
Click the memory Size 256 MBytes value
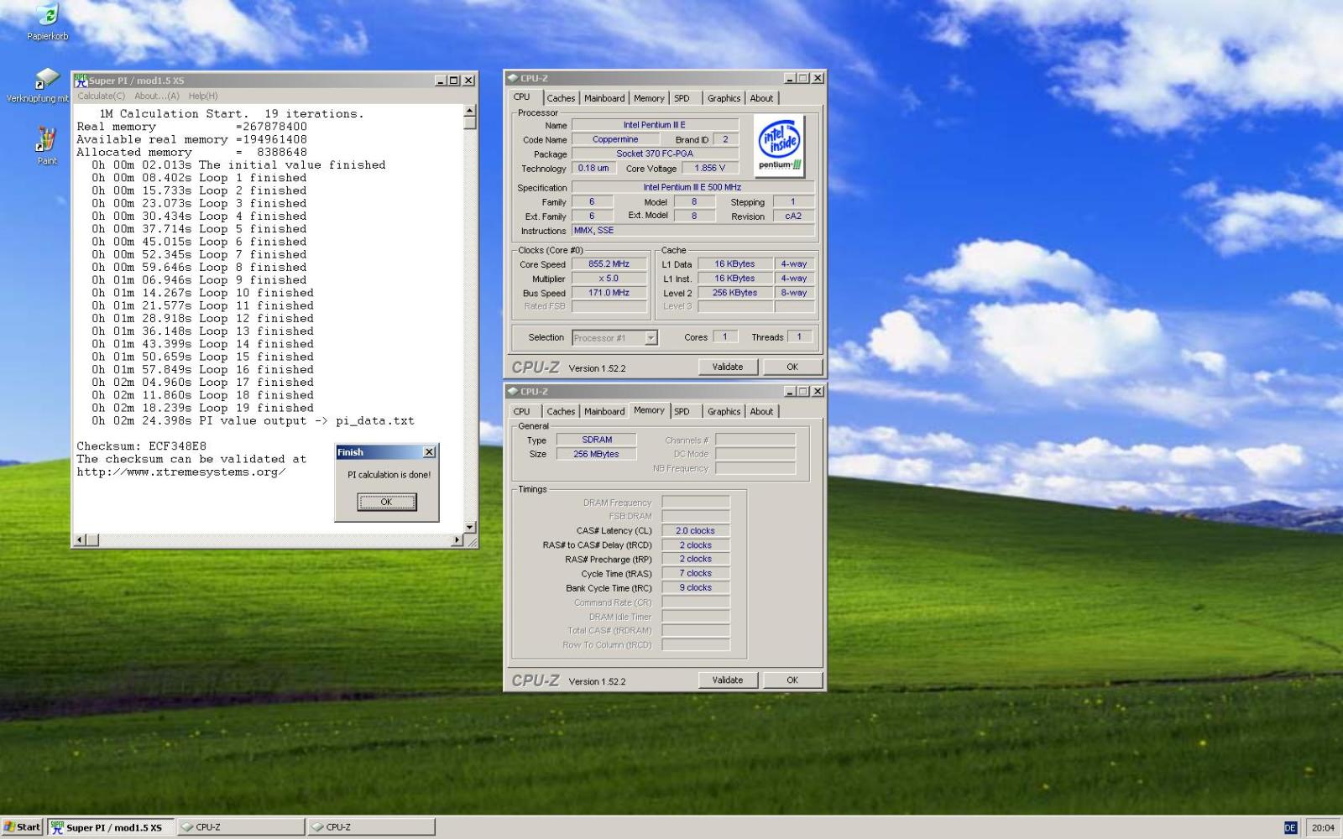click(x=597, y=454)
